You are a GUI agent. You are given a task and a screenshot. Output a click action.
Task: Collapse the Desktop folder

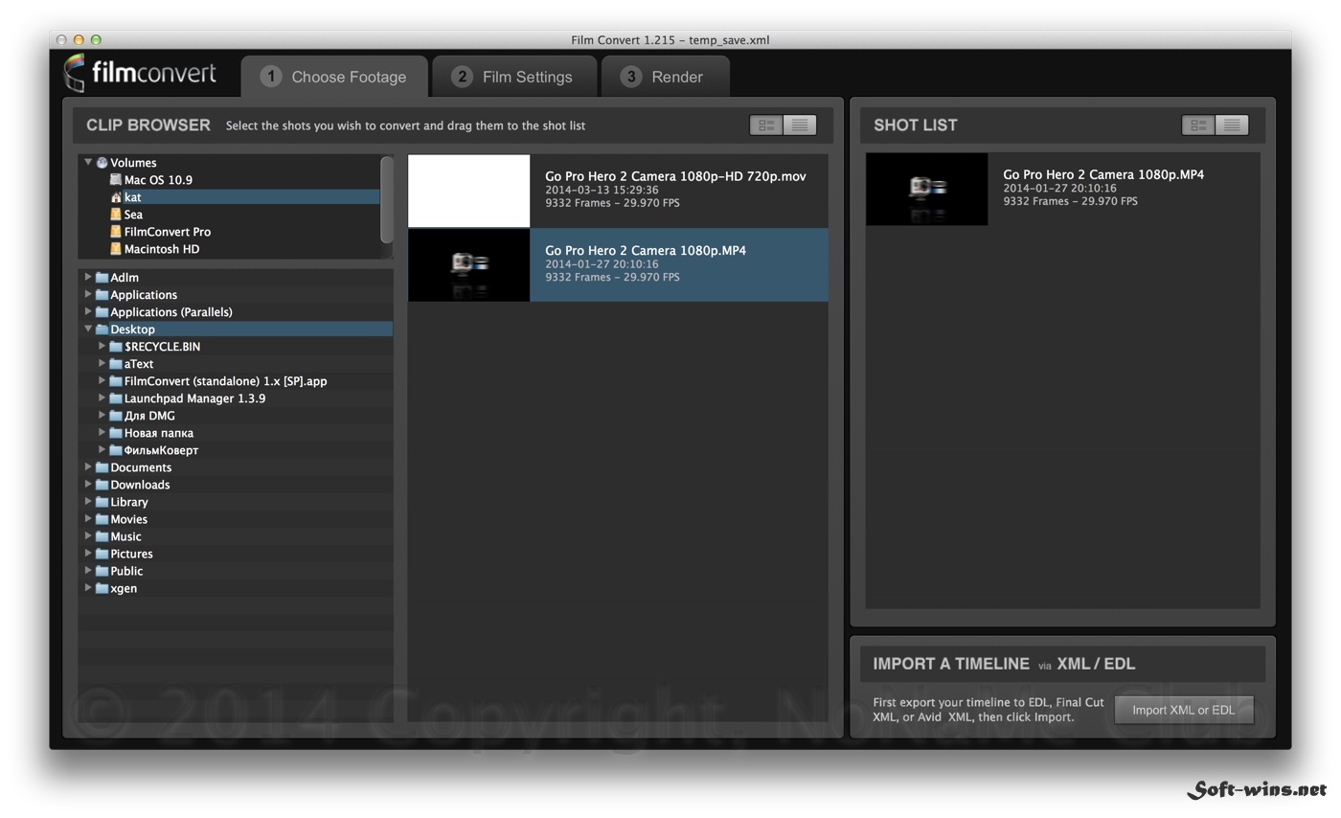point(88,329)
